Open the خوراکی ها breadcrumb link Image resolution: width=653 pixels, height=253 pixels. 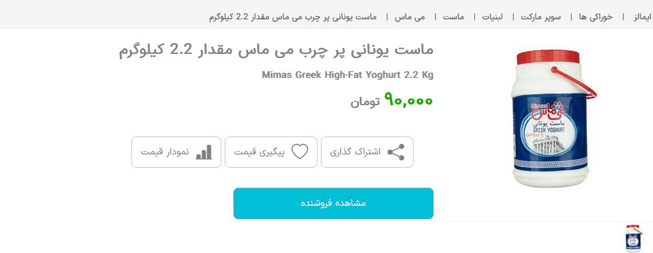596,17
